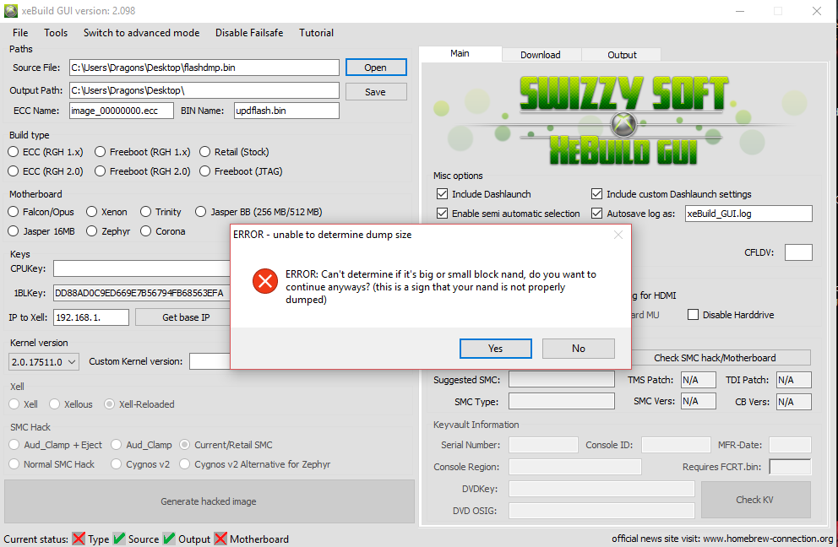This screenshot has height=547, width=838.
Task: Select Freeboot (RGH 2.0) build type
Action: pos(143,171)
